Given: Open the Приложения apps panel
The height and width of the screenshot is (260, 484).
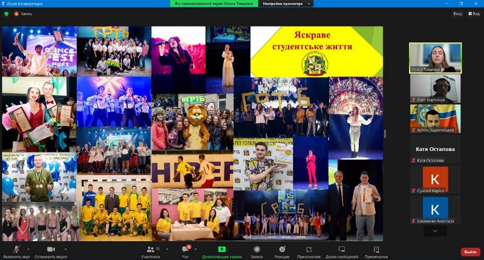Looking at the screenshot, I should pos(309,250).
